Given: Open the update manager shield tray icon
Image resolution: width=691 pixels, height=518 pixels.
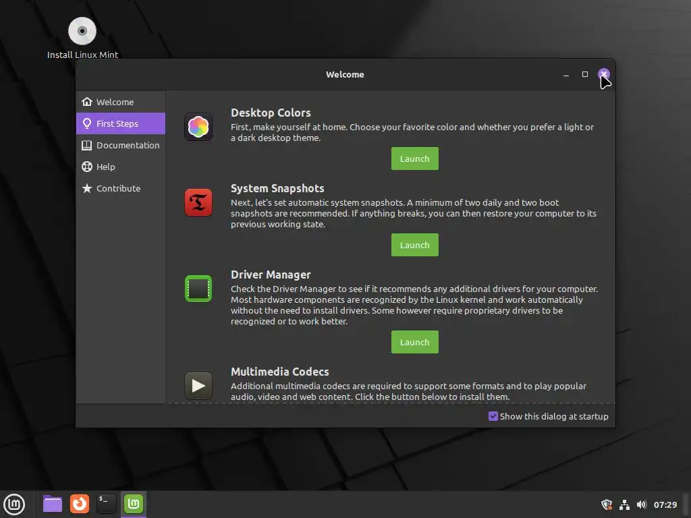Looking at the screenshot, I should pos(607,505).
